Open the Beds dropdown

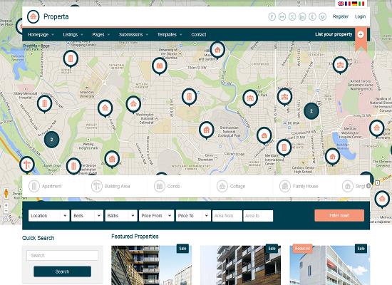tap(87, 216)
